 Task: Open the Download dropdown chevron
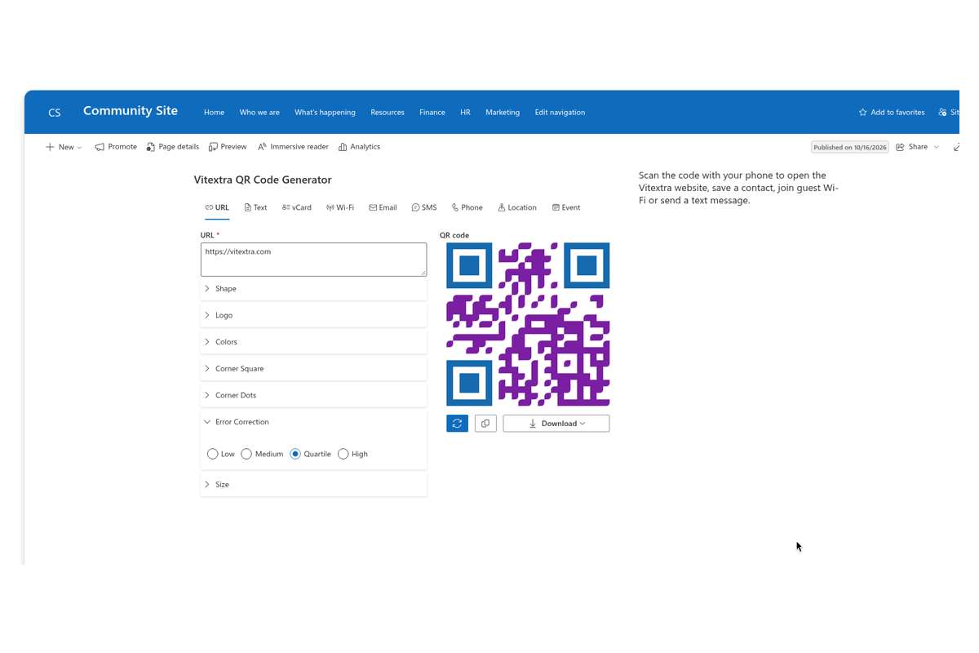(583, 424)
